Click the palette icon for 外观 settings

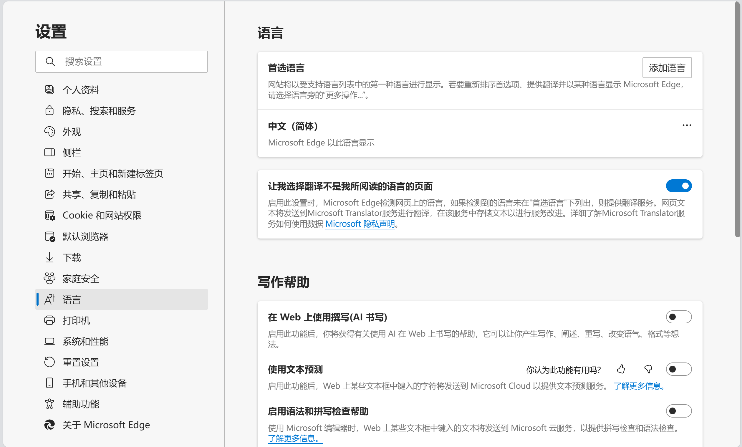[x=49, y=131]
